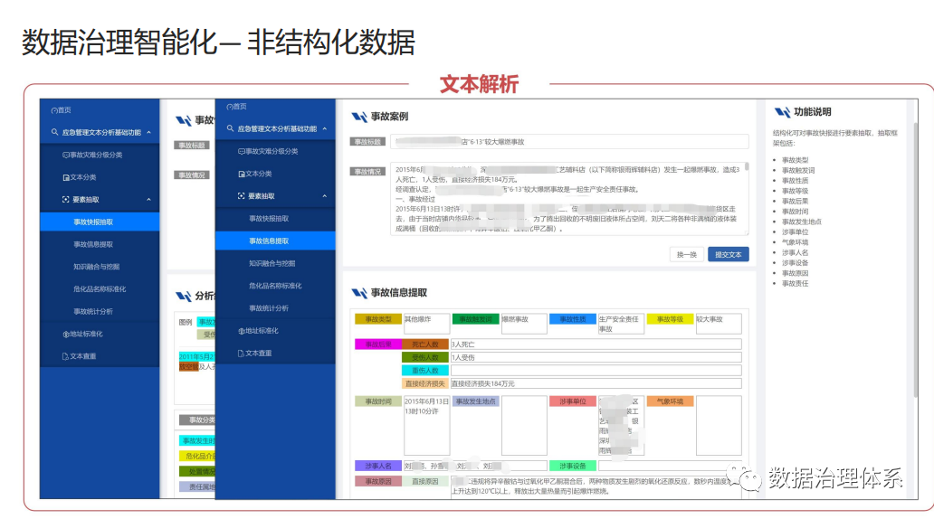
Task: Open 危化品名称标准化 in back-left sidebar
Action: point(100,289)
